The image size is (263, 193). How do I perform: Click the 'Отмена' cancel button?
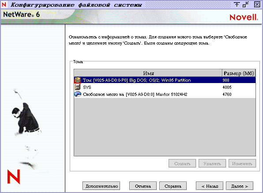(143, 186)
